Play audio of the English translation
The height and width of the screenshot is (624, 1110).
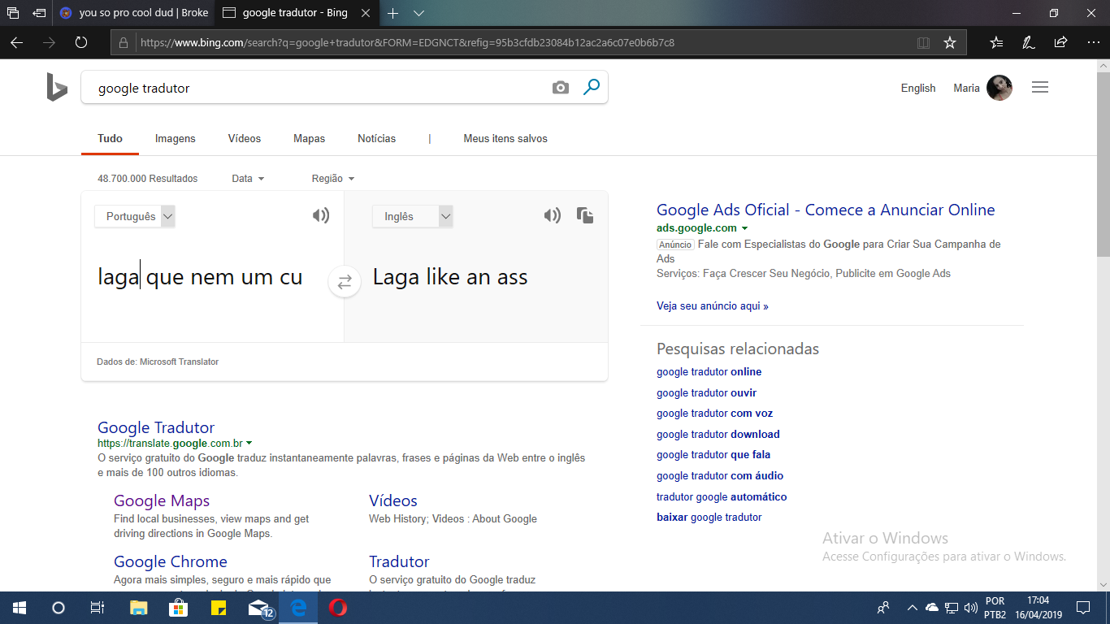553,215
